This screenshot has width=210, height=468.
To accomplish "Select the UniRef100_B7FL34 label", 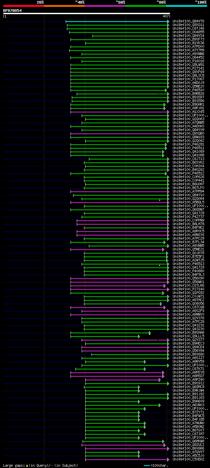I will point(188,242).
